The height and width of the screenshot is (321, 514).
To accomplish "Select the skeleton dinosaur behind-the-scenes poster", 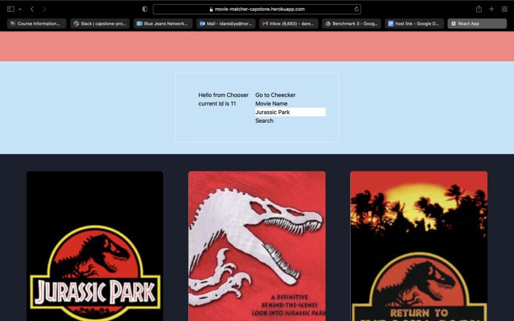I will coord(257,246).
